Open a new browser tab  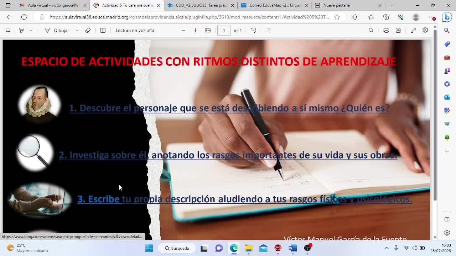tap(391, 5)
